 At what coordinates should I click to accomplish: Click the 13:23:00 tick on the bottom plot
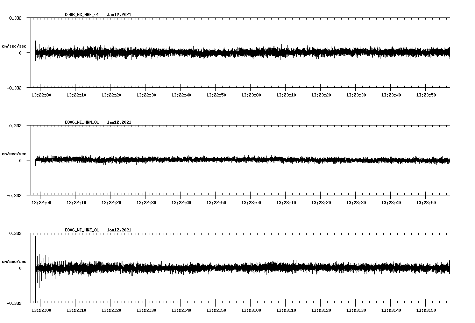pyautogui.click(x=252, y=310)
